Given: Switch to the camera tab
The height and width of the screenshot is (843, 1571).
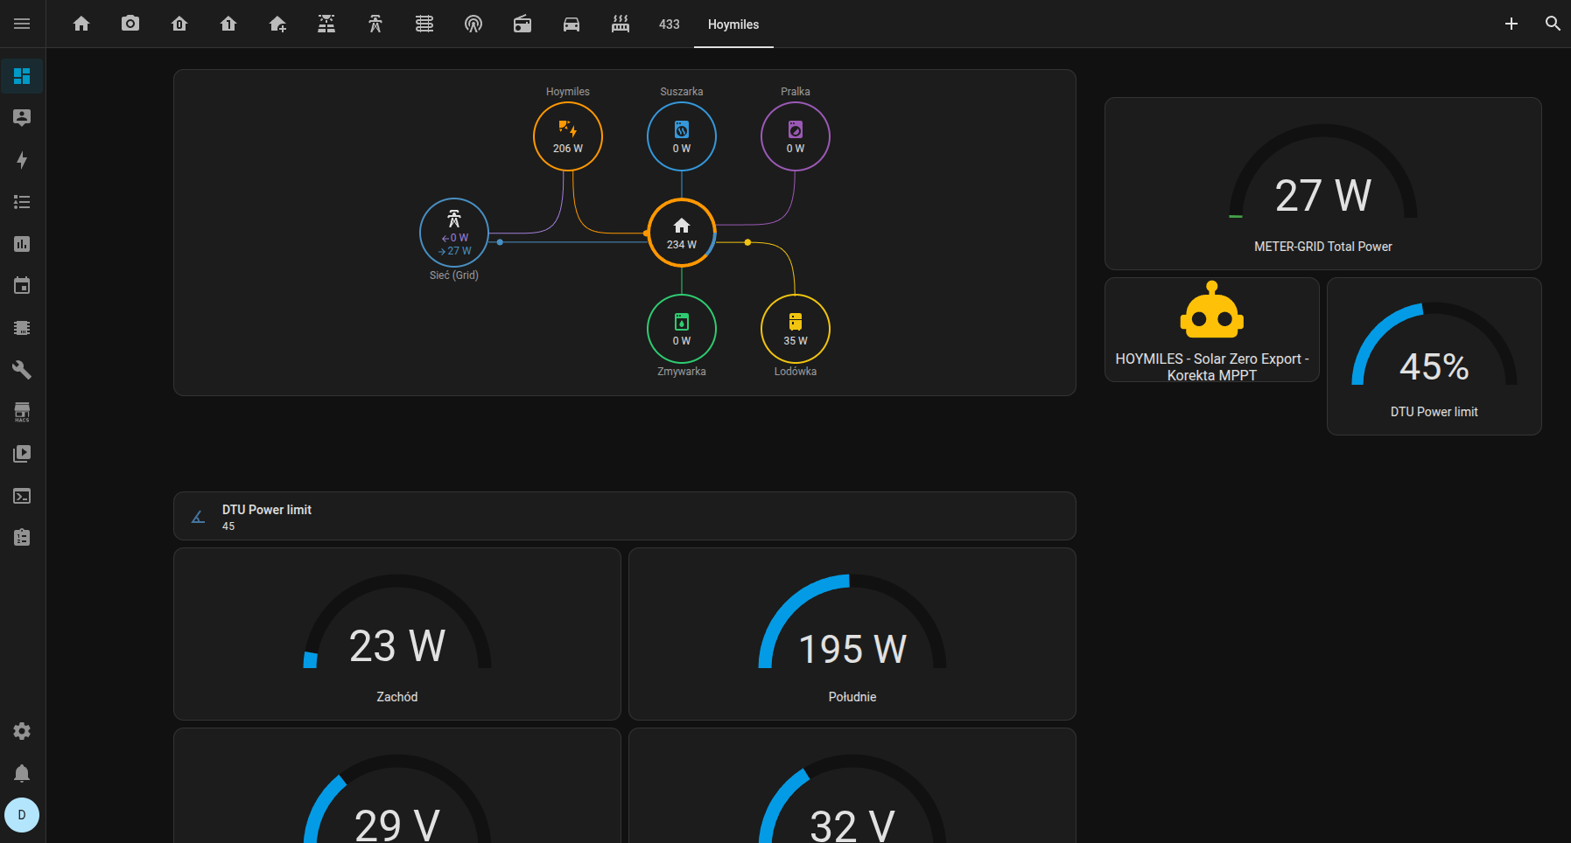Looking at the screenshot, I should 130,24.
